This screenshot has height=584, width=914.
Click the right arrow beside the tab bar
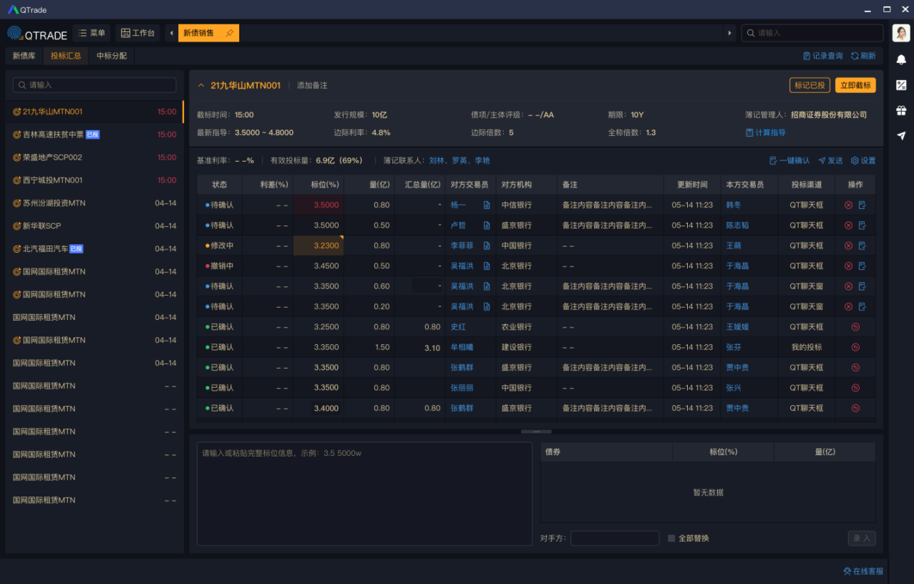(729, 32)
